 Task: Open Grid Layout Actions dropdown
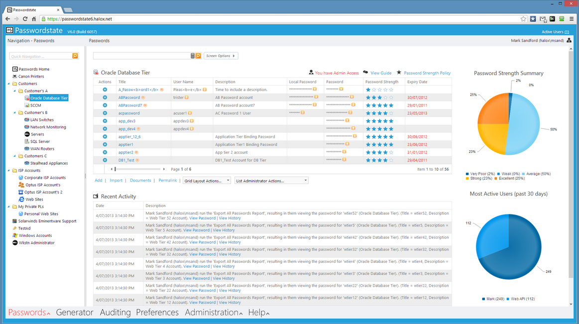coord(207,181)
